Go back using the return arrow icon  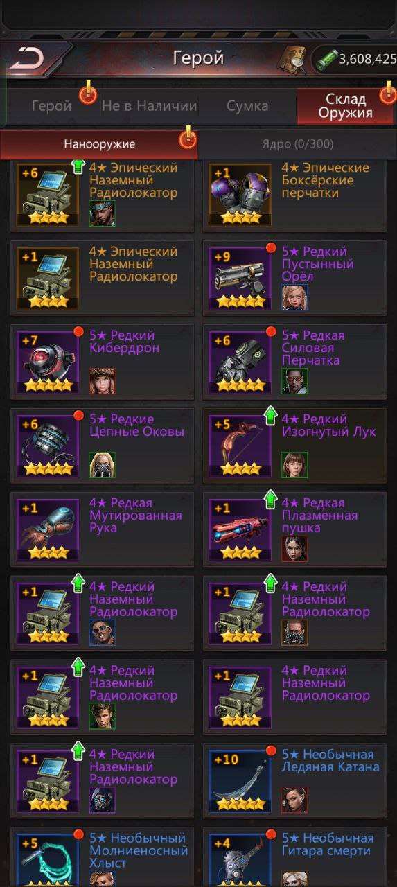[30, 58]
